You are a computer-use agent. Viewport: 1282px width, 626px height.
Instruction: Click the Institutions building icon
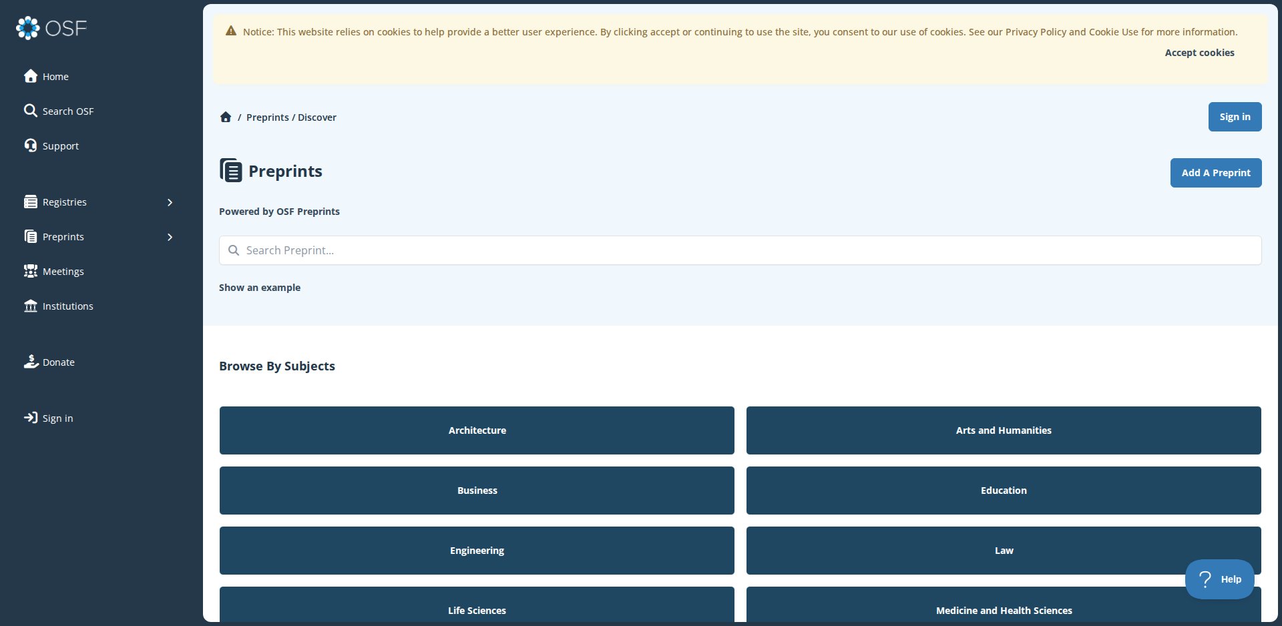(x=31, y=306)
